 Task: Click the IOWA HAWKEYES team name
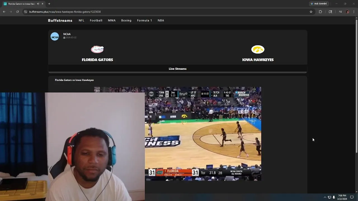[258, 60]
